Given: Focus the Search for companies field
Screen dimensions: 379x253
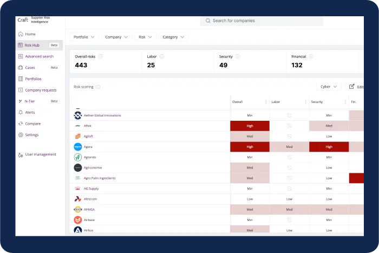Looking at the screenshot, I should [x=262, y=21].
